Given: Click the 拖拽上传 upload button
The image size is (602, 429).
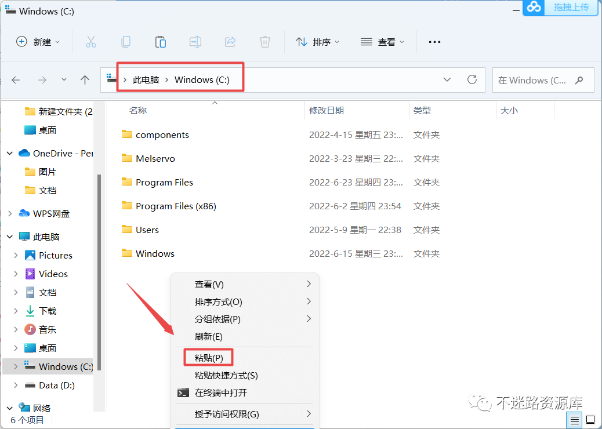Looking at the screenshot, I should tap(571, 7).
